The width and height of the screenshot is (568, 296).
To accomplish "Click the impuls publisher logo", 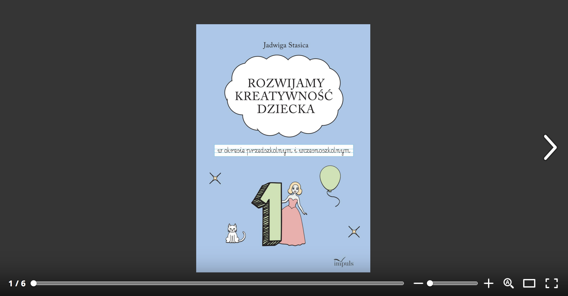I will (343, 262).
